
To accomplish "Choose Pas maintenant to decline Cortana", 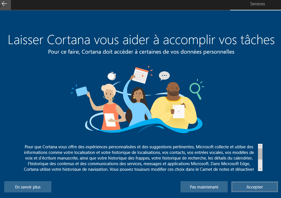I will coord(204,187).
